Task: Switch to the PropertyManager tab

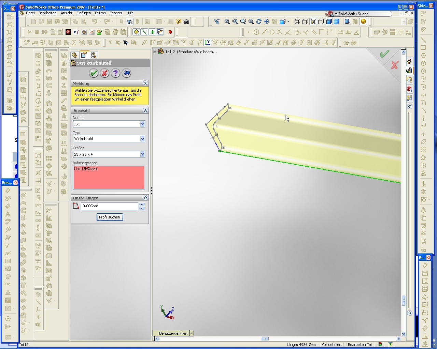Action: [x=84, y=55]
